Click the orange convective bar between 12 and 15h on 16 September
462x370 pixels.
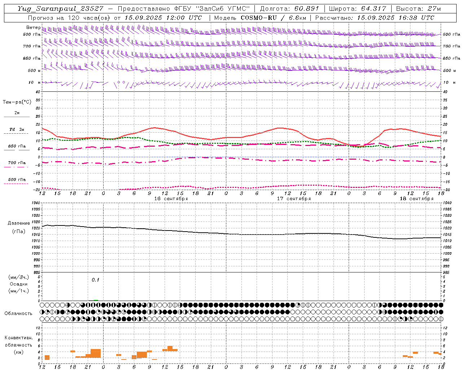click(x=170, y=348)
